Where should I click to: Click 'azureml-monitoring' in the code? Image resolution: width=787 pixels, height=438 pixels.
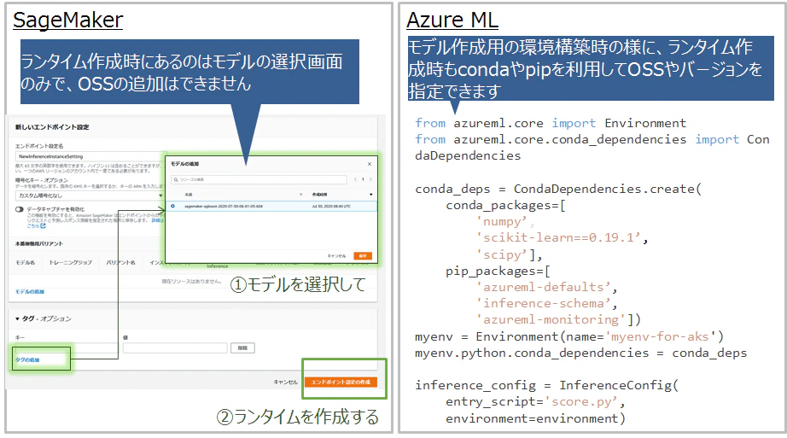pyautogui.click(x=551, y=319)
